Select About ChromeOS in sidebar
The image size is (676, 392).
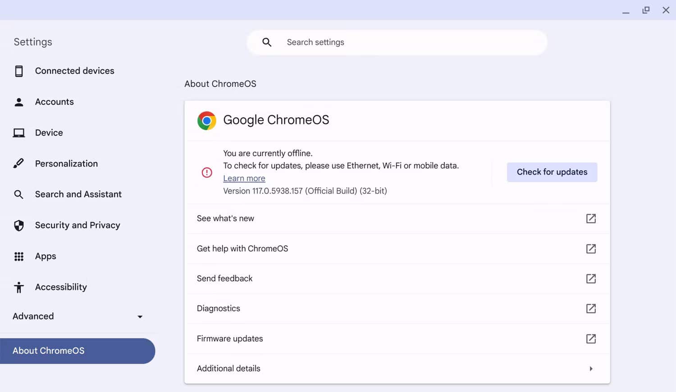pyautogui.click(x=78, y=351)
